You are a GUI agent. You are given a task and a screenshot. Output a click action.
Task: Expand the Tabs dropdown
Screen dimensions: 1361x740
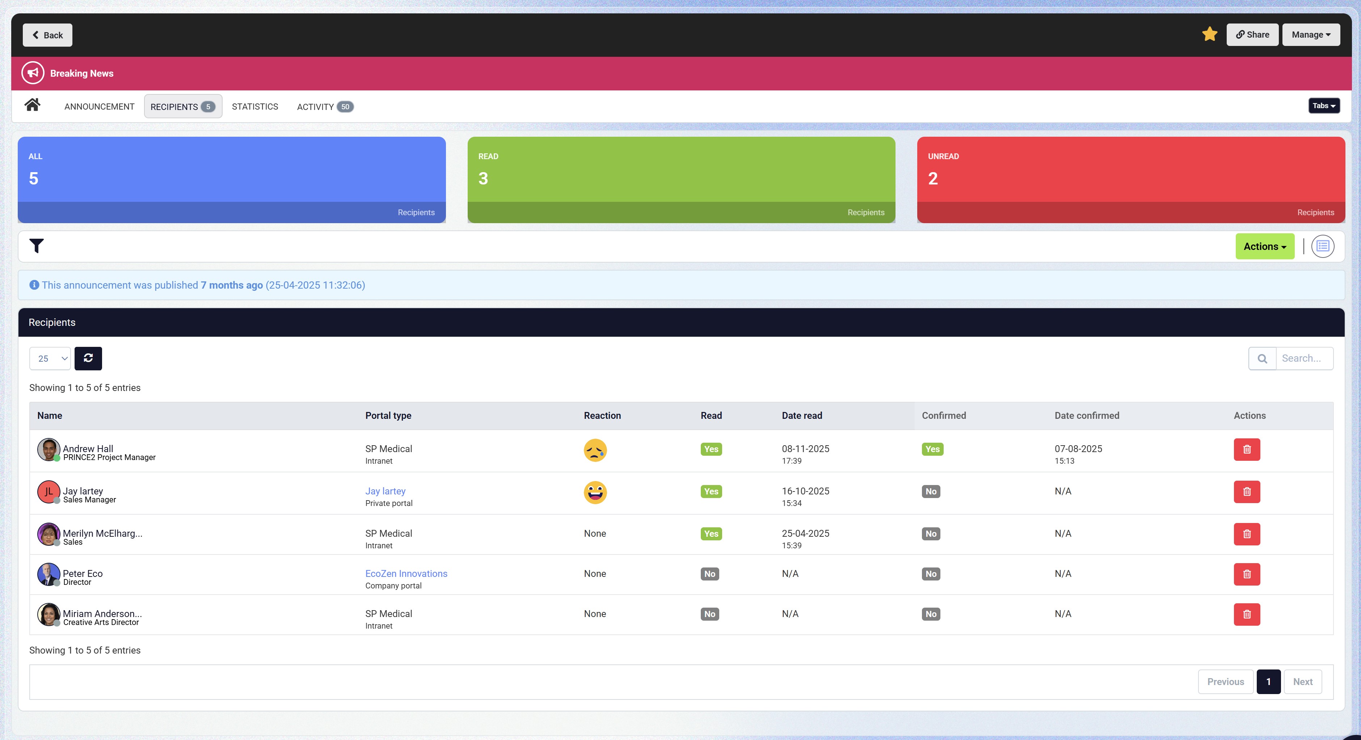click(1323, 106)
